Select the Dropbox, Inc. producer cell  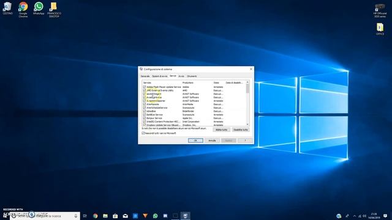pos(189,125)
